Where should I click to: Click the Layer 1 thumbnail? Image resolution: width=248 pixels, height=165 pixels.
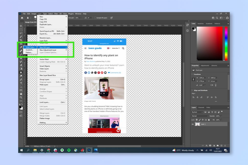tap(197, 124)
